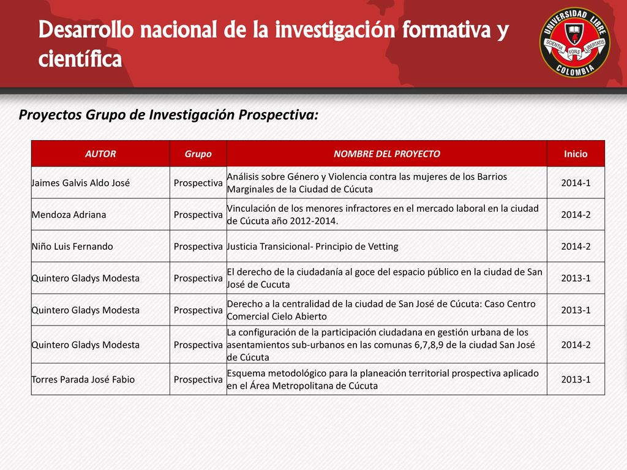Click 'Prospectiva' in the Jaimes Galvis row
The width and height of the screenshot is (627, 470).
[x=198, y=183]
